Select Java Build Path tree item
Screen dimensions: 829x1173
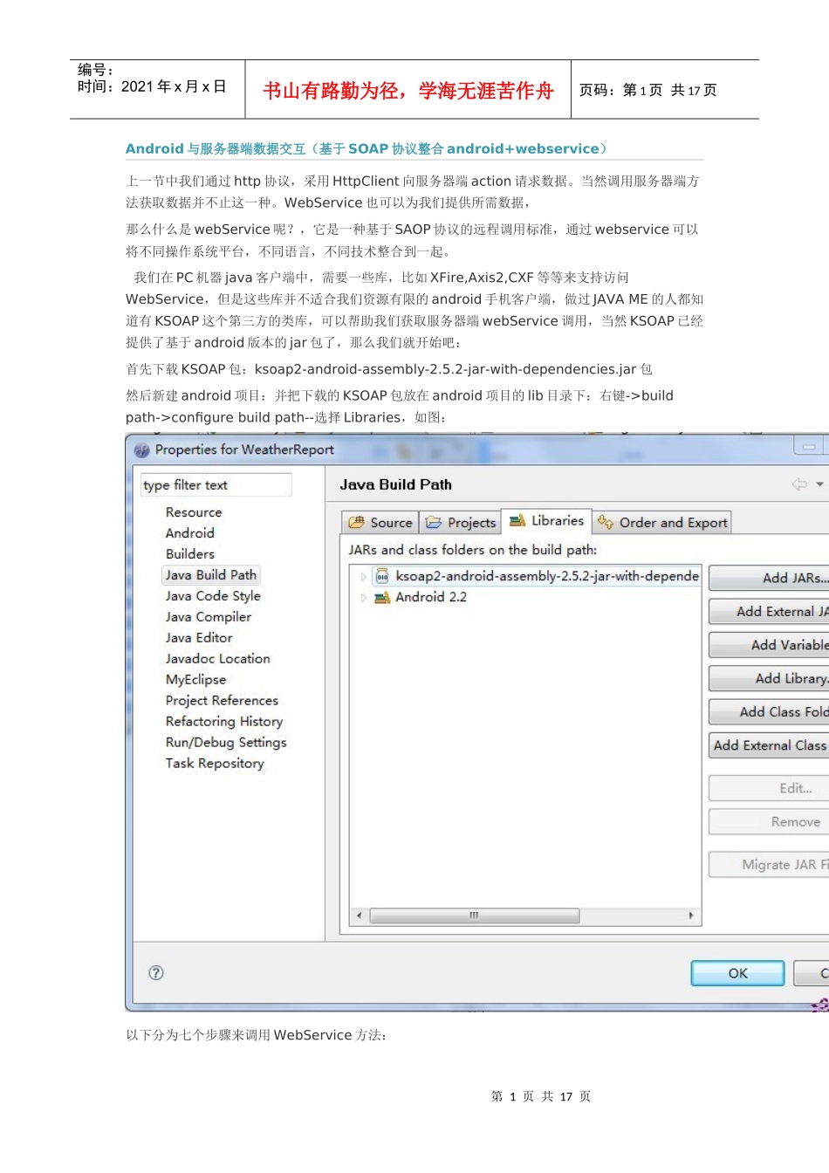[x=211, y=575]
